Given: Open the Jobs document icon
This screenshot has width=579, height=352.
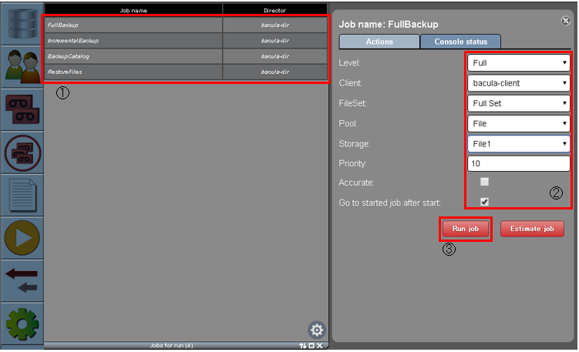Looking at the screenshot, I should (22, 195).
